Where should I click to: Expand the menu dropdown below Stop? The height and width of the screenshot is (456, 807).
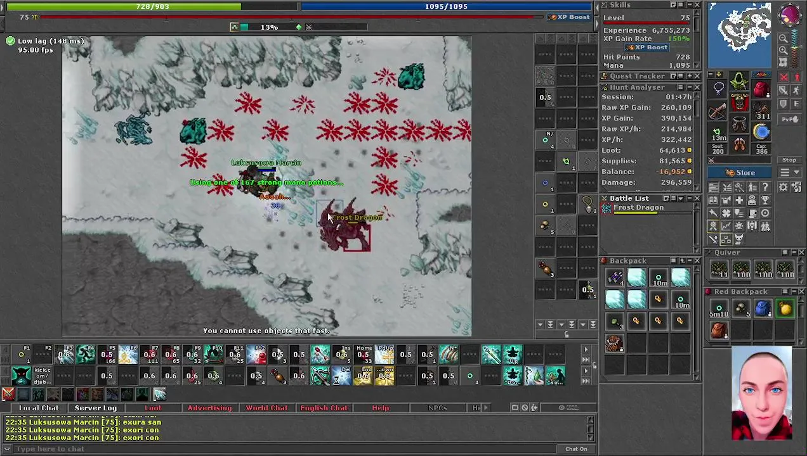tap(789, 172)
